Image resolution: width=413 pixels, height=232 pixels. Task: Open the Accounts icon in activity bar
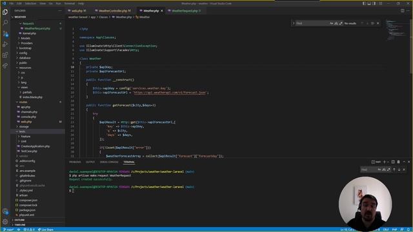[5, 211]
